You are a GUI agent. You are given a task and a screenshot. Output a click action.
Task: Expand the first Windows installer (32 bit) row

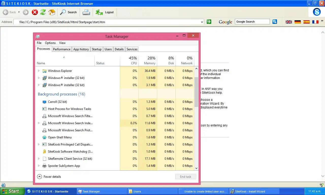[x=39, y=78]
